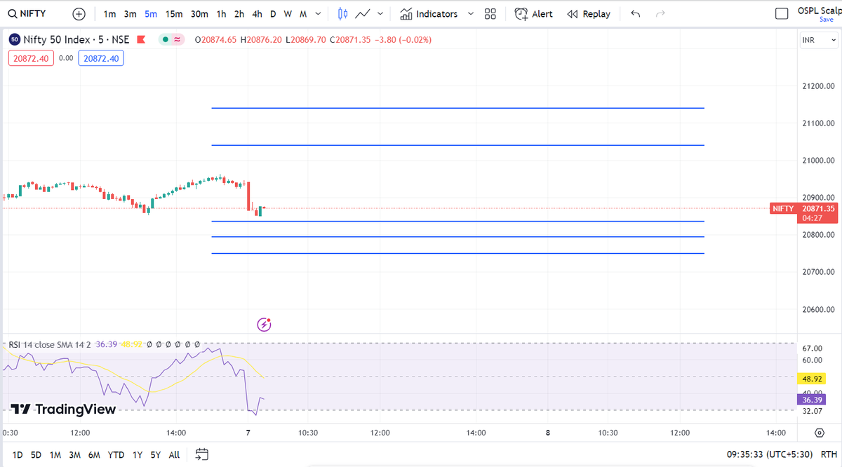Click the lightning event marker on chart
The height and width of the screenshot is (467, 842).
click(264, 324)
